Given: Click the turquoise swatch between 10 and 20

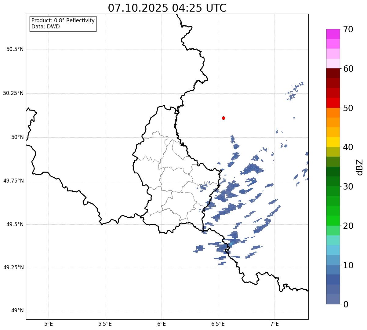Looking at the screenshot, I should 333,240.
